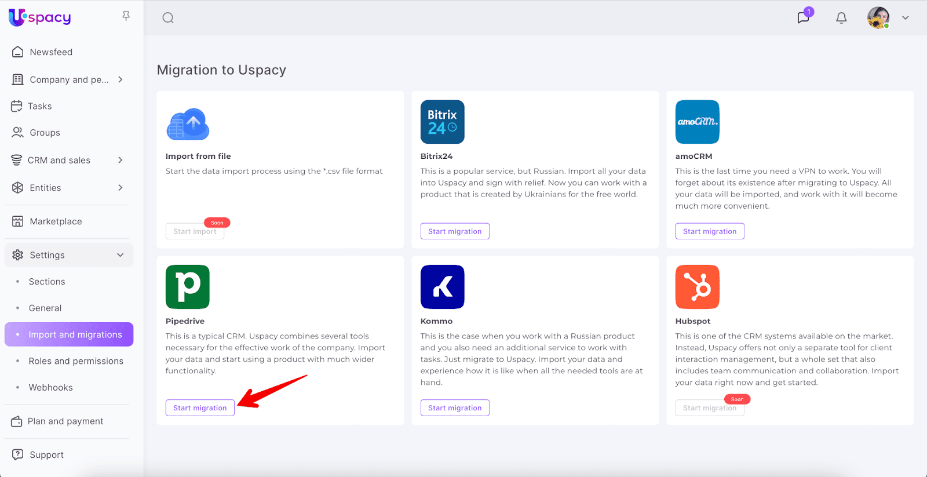Click the Uspacy logo
The image size is (927, 477).
coord(40,17)
